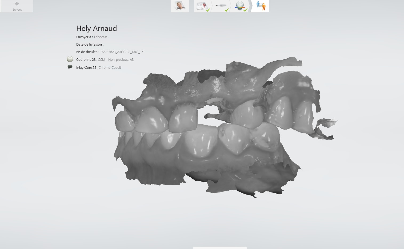This screenshot has width=404, height=249.
Task: Click the patient name Hely Arnaud
Action: click(97, 29)
